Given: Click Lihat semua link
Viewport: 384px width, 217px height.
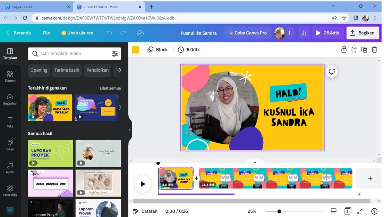Looking at the screenshot, I should tap(110, 88).
